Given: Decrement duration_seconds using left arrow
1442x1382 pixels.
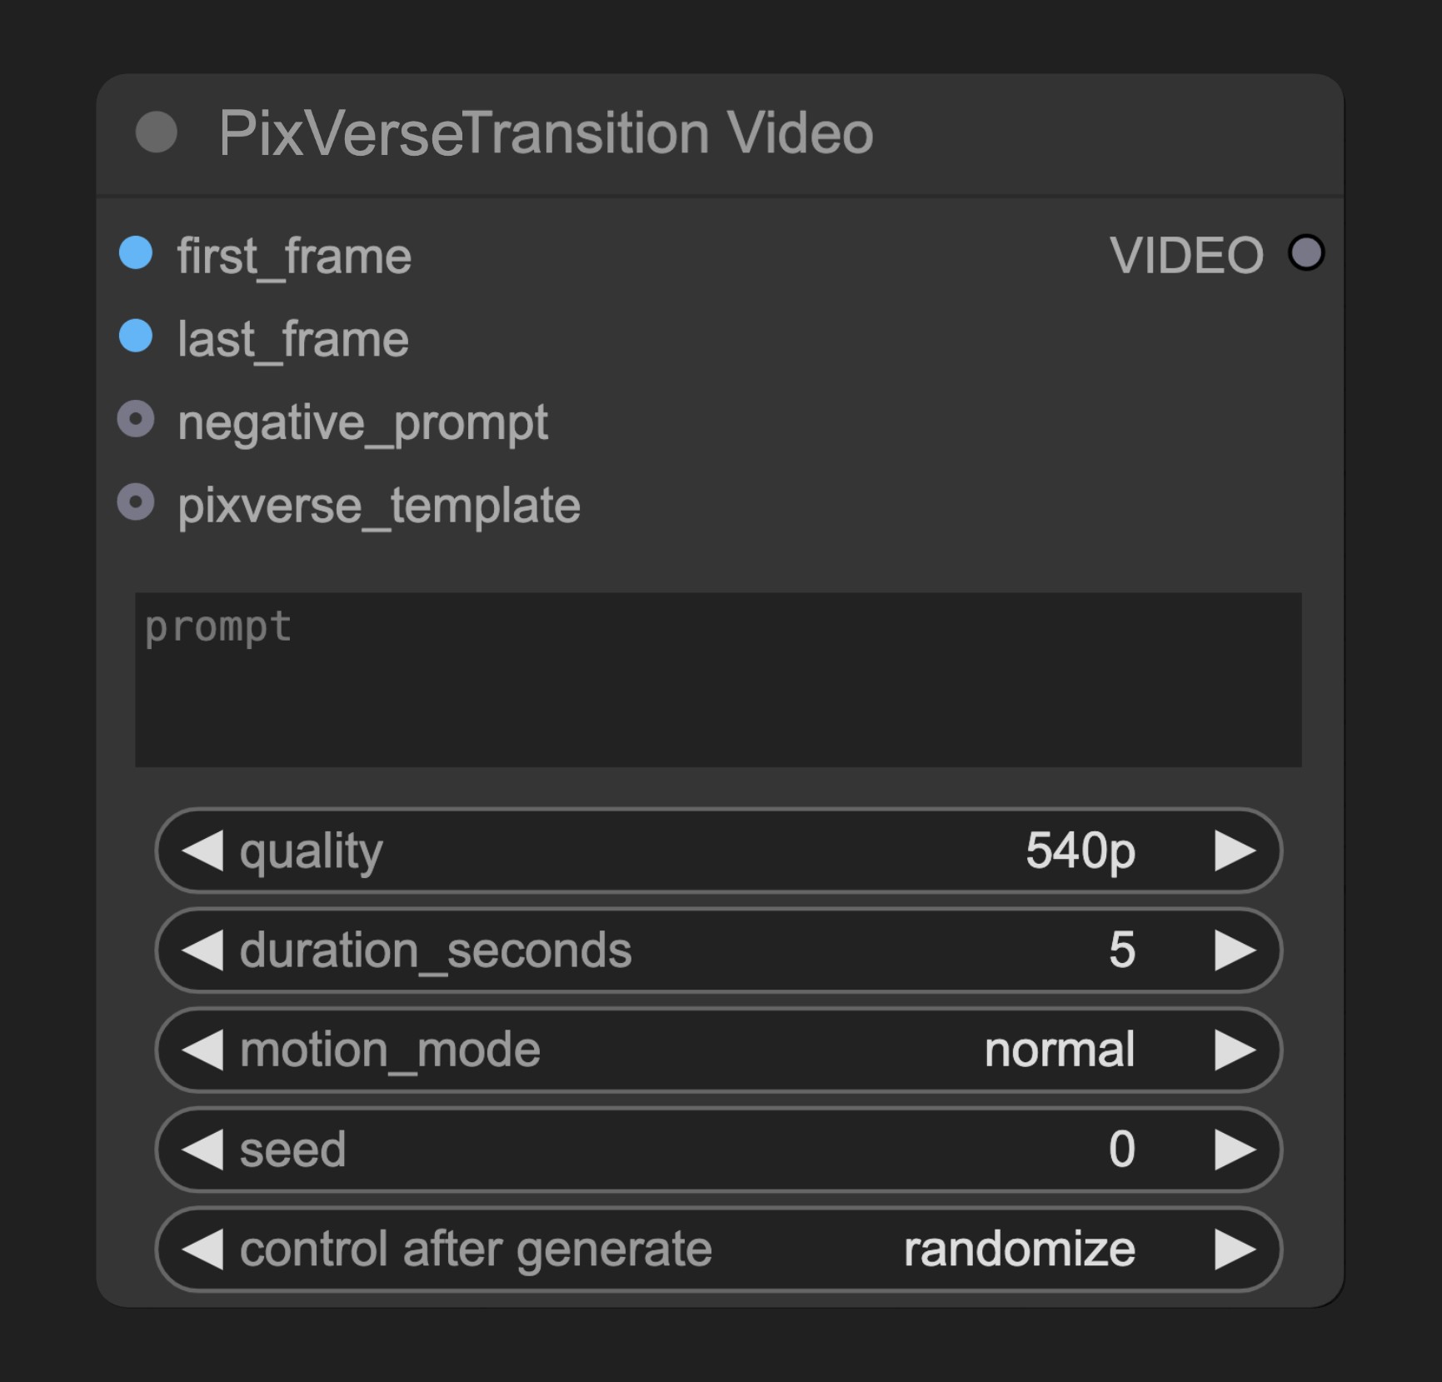Looking at the screenshot, I should (202, 950).
